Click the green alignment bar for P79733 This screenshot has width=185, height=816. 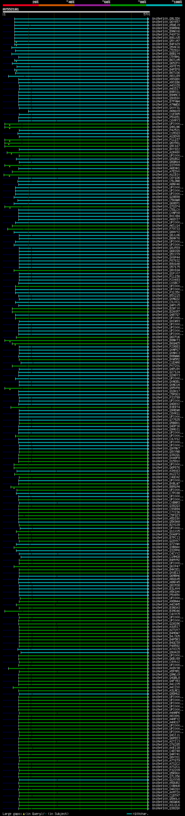pos(78,229)
